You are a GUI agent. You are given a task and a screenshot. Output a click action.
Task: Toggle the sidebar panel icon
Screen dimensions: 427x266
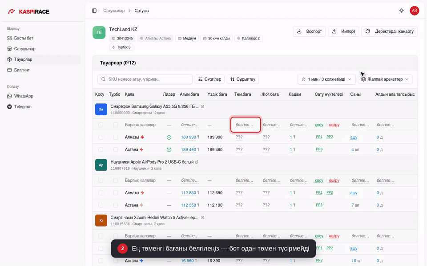tap(94, 11)
